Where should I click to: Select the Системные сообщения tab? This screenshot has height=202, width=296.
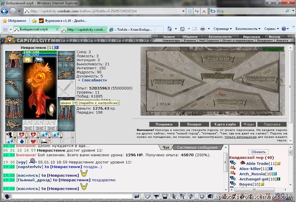pos(197,147)
